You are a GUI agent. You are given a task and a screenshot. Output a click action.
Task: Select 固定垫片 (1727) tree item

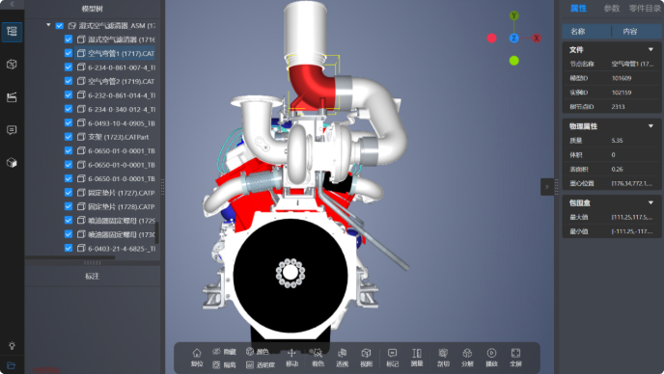(121, 193)
